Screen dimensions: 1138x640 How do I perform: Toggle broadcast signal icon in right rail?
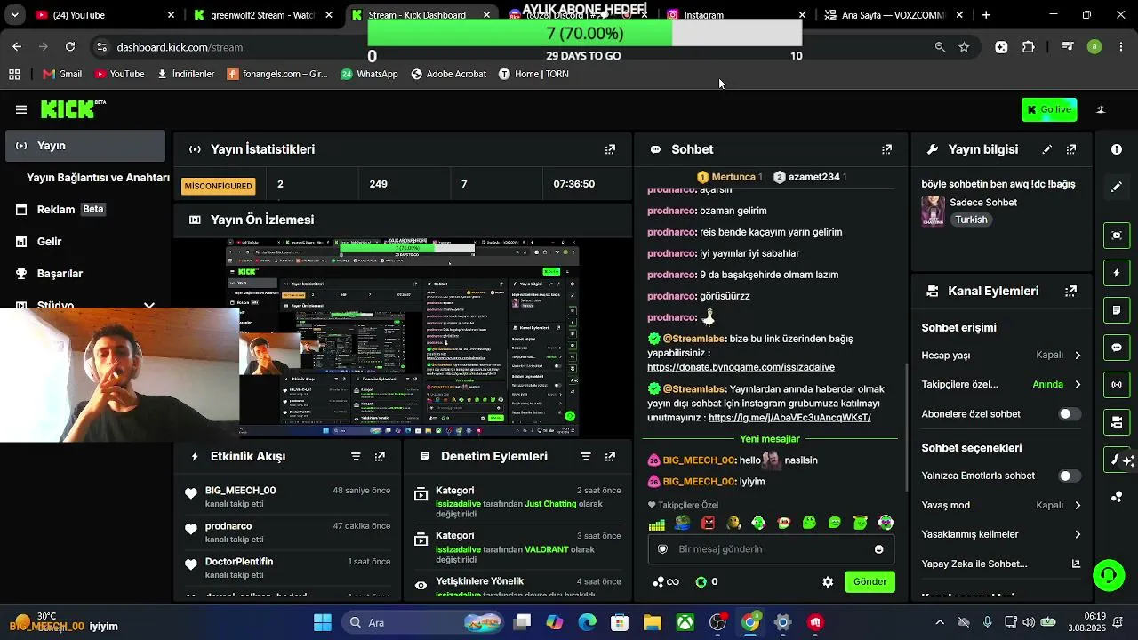(1117, 385)
